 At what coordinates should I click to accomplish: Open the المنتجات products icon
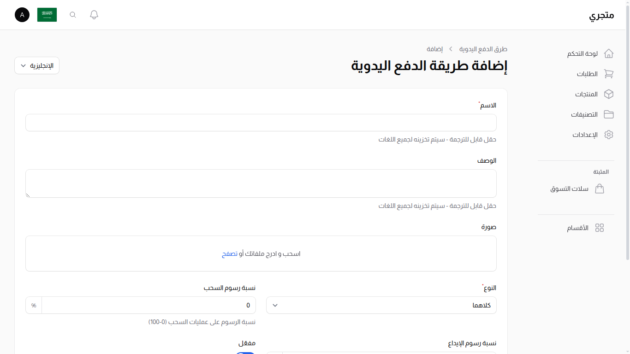(609, 94)
